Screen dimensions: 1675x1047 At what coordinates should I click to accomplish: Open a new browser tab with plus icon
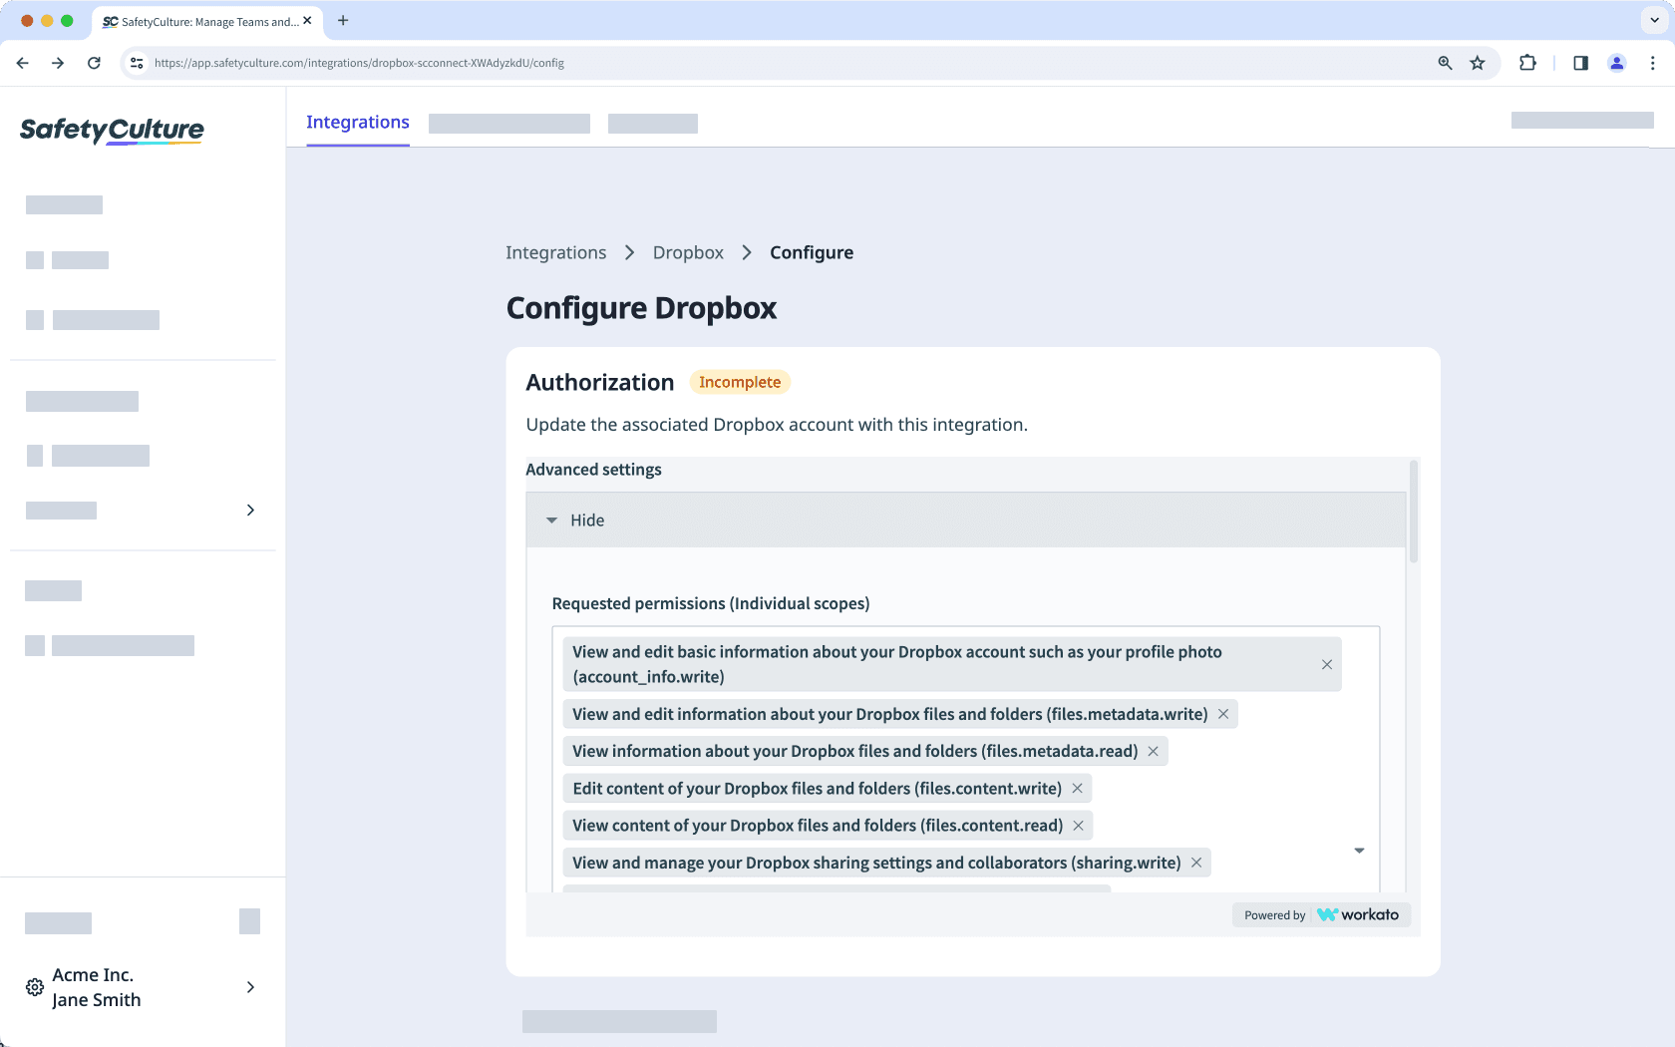pyautogui.click(x=343, y=21)
